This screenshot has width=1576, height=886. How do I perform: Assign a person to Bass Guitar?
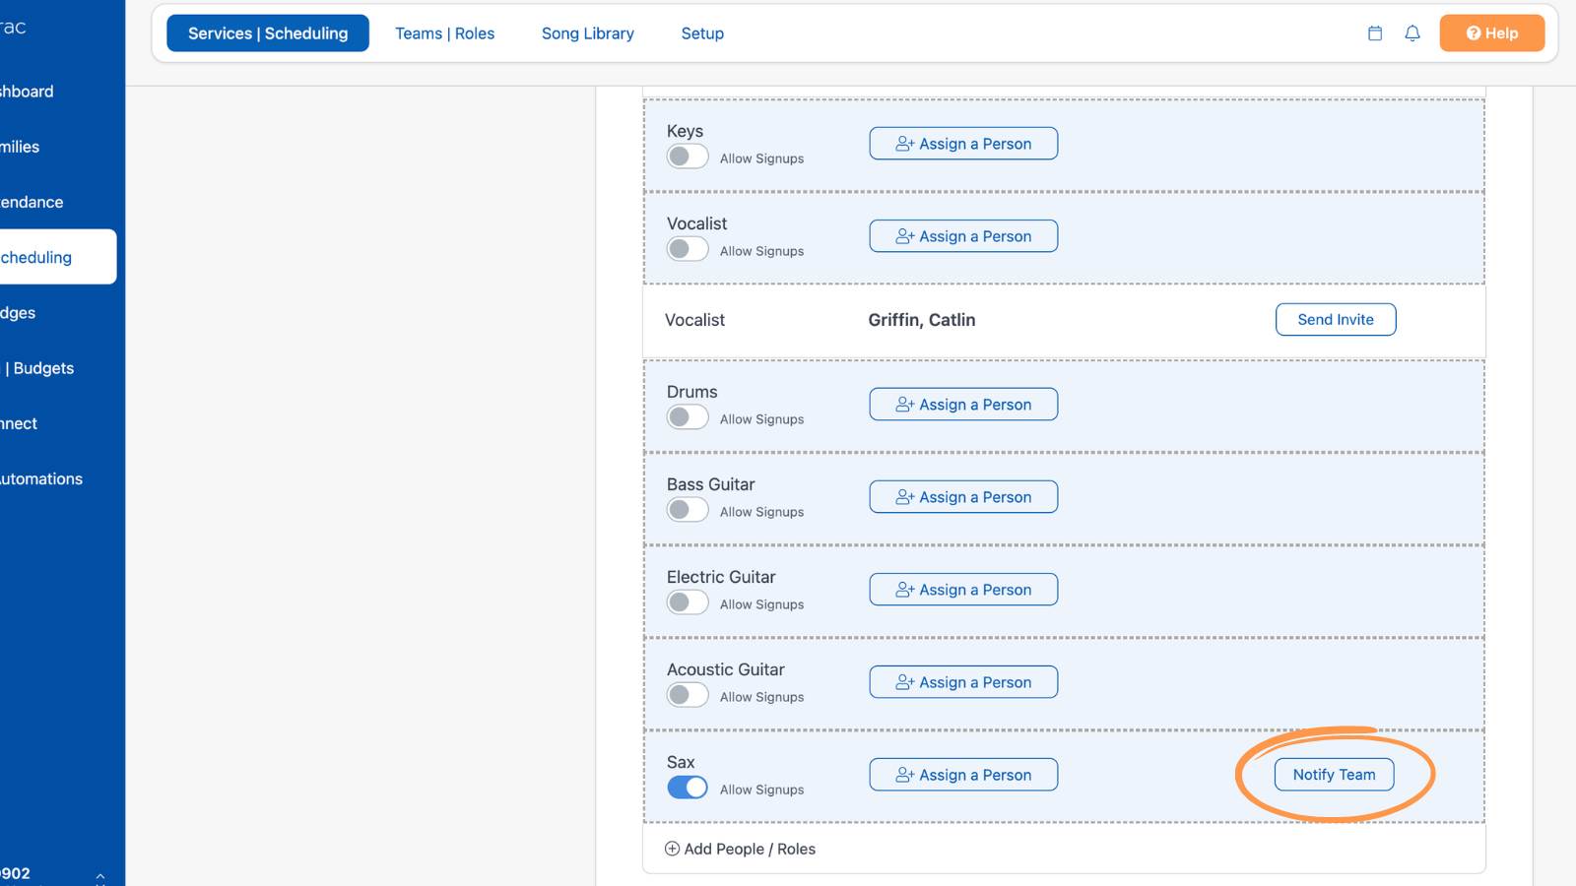963,497
